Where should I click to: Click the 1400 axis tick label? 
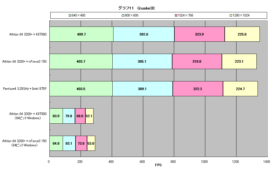[267, 162]
